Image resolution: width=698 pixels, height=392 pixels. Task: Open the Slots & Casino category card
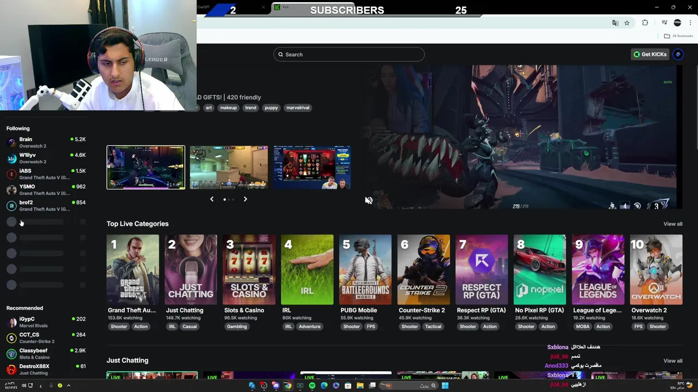pos(249,269)
